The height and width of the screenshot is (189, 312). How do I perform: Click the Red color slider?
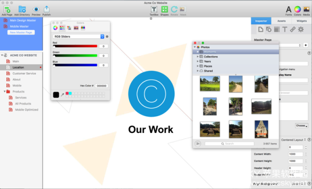point(75,46)
